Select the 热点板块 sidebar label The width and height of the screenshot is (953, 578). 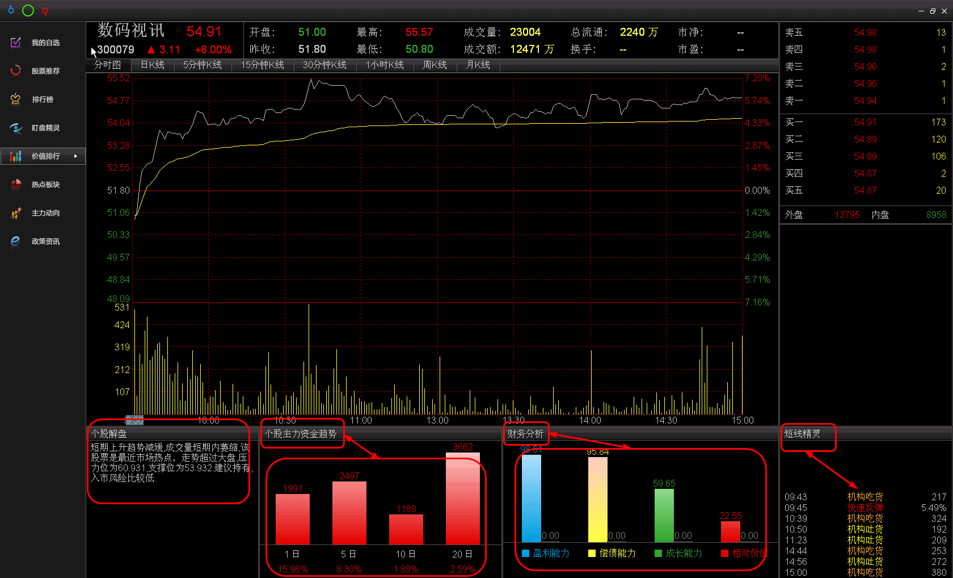(x=46, y=185)
